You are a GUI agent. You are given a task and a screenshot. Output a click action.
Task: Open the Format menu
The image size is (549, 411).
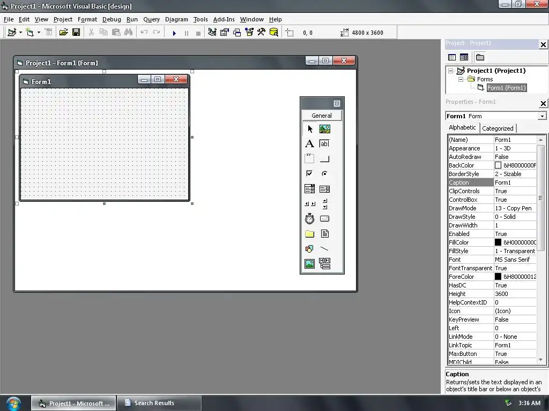[87, 20]
